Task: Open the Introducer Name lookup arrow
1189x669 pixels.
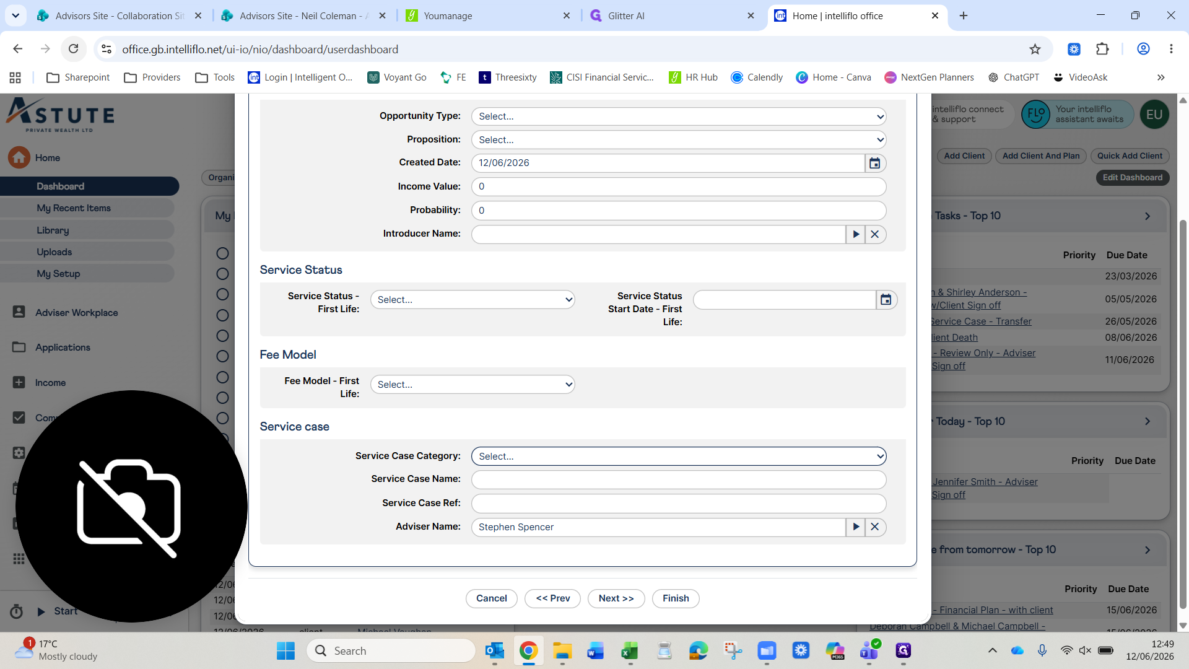Action: [x=856, y=234]
